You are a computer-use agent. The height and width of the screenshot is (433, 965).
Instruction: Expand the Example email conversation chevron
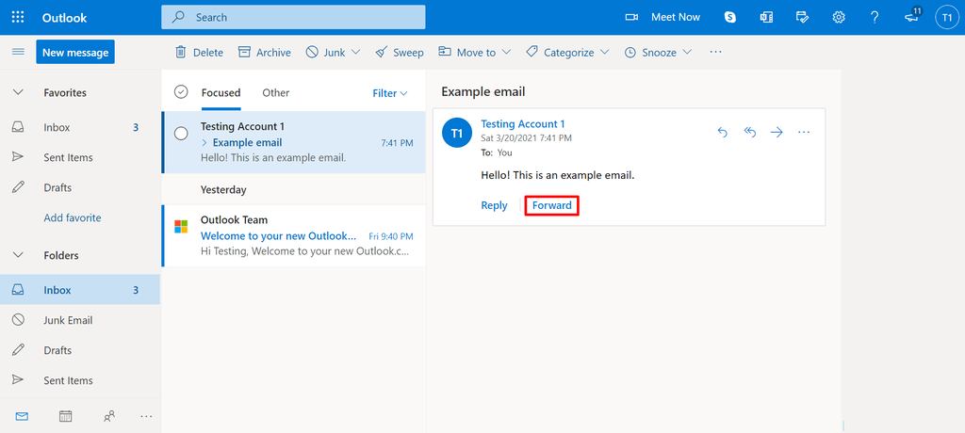tap(204, 143)
